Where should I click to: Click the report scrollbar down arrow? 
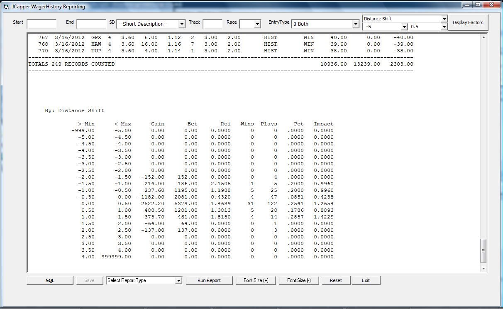coord(483,269)
